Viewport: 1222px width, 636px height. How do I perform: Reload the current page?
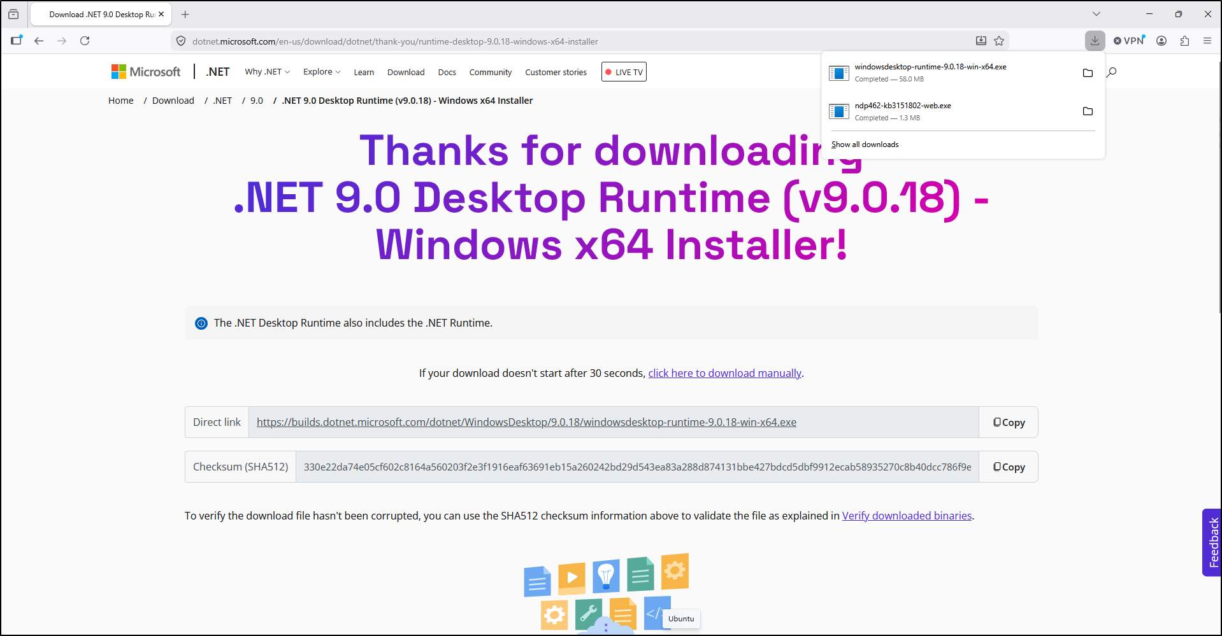click(x=85, y=41)
